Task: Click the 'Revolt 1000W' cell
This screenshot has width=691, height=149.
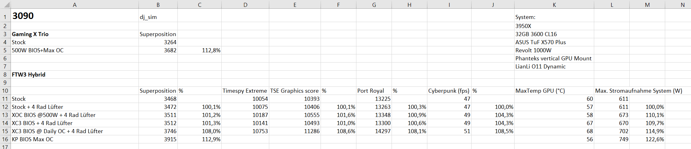Action: (x=554, y=50)
